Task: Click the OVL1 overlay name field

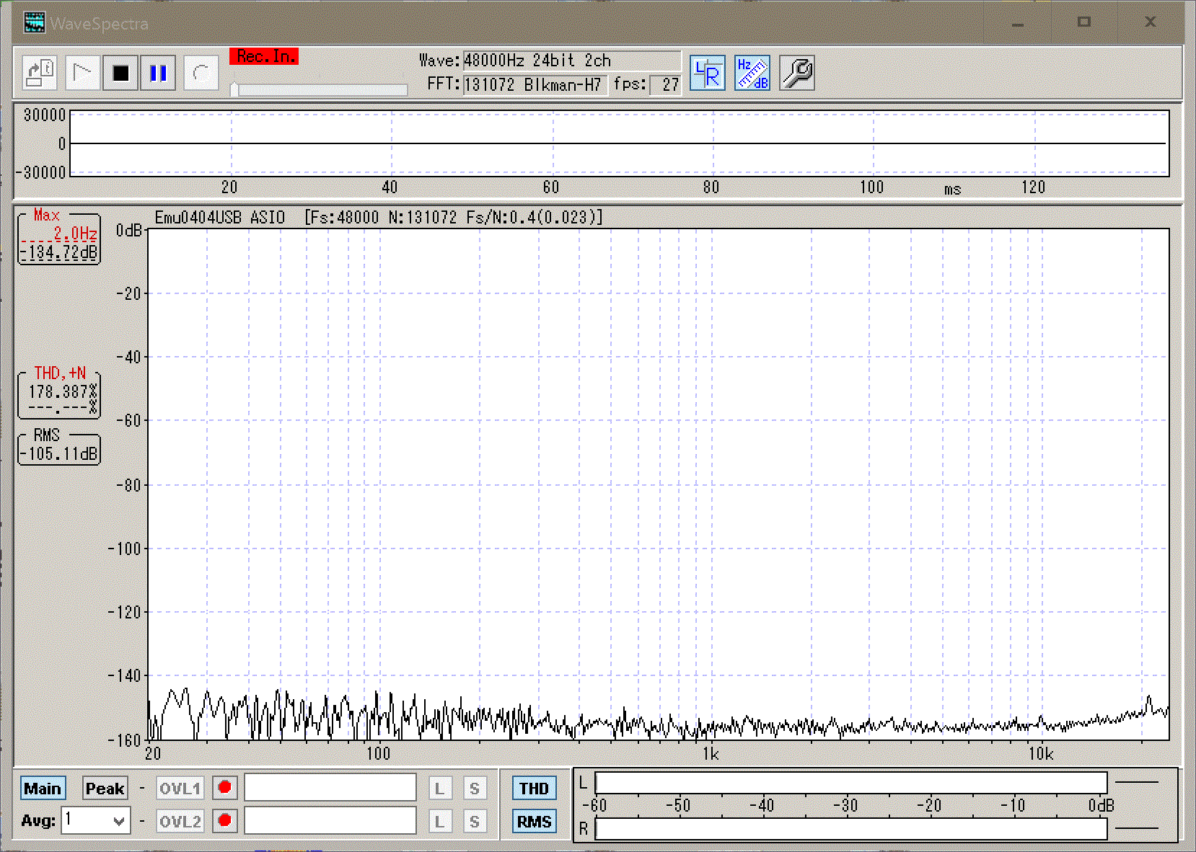Action: click(x=330, y=788)
